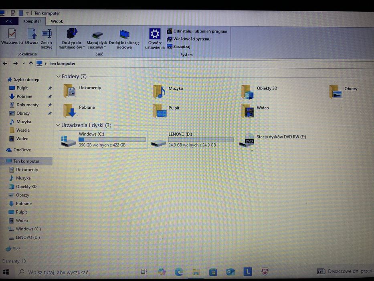Open Dostęp do multimediów menu
Screen dimensions: 374x281
(x=72, y=39)
